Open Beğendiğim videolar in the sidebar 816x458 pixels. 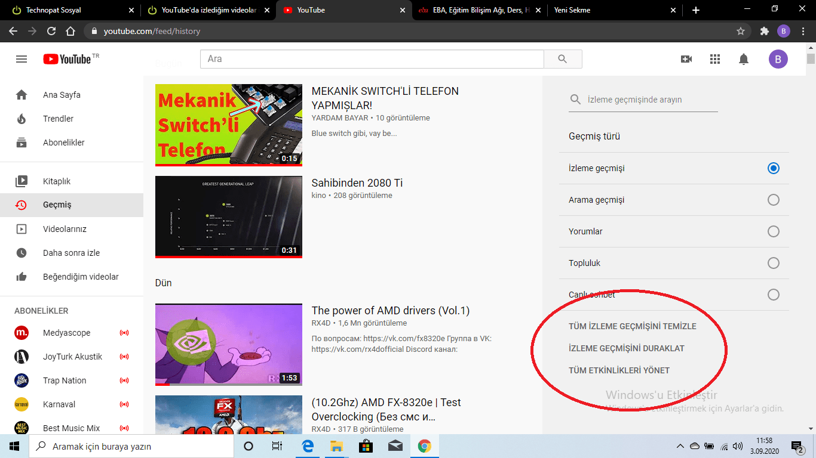click(72, 277)
